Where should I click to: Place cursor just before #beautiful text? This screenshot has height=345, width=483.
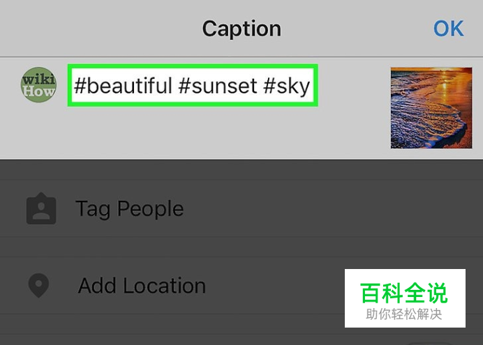(x=74, y=86)
